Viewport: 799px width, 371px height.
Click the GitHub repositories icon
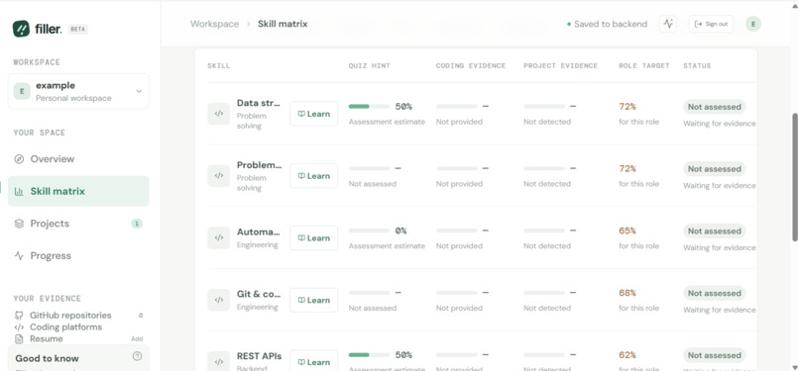[x=19, y=316]
